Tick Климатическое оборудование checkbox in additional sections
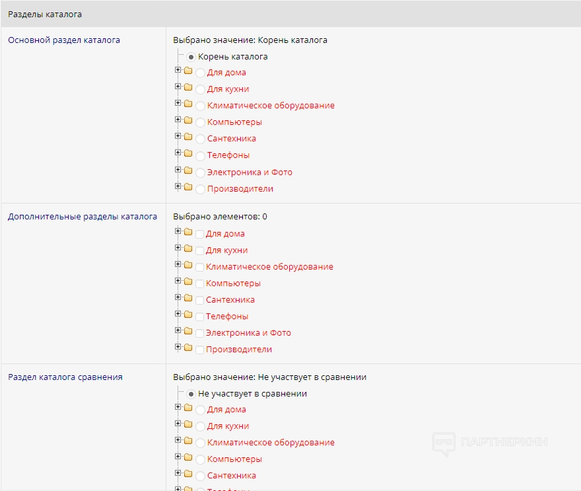 point(199,268)
